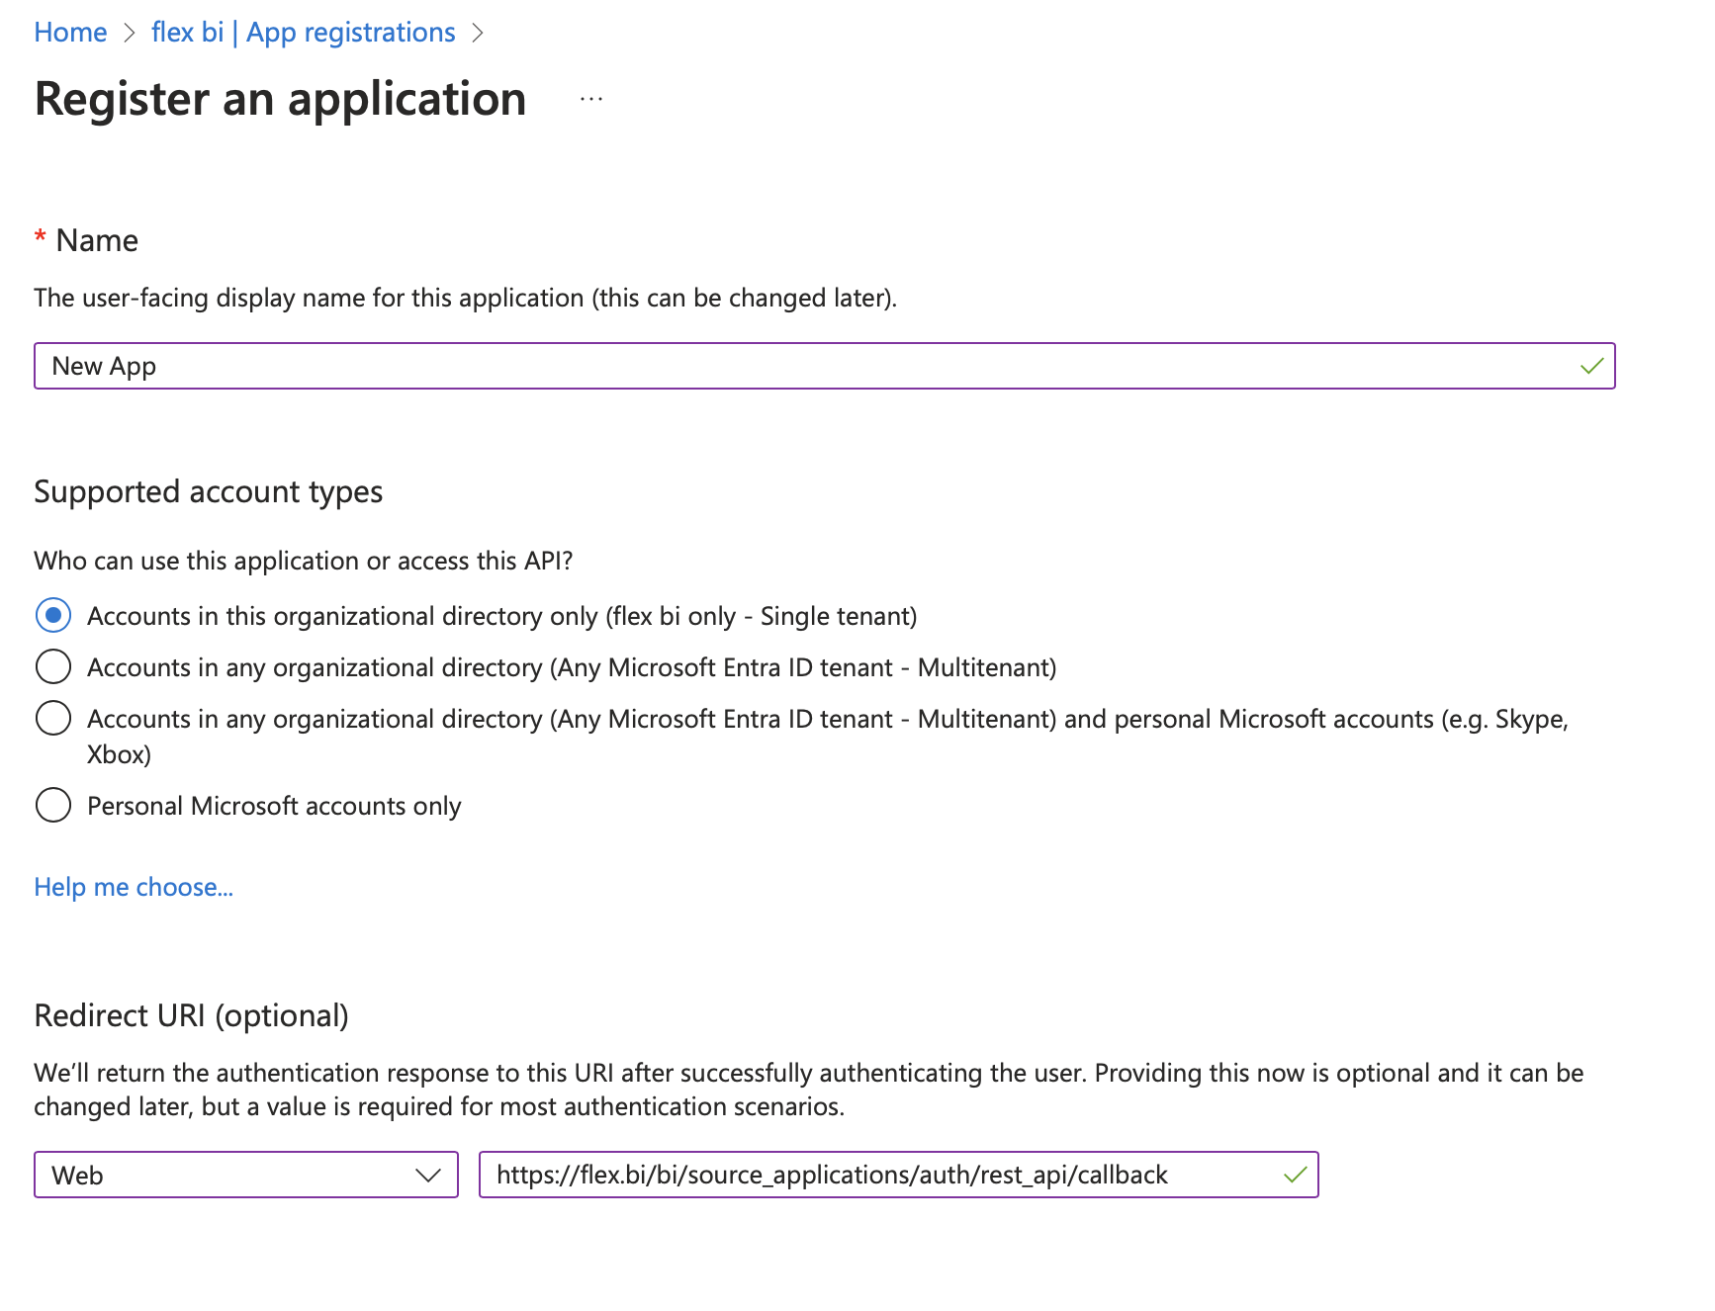Click the dropdown arrow on the Web platform selector
Screen dimensions: 1715x1311
click(x=429, y=1176)
